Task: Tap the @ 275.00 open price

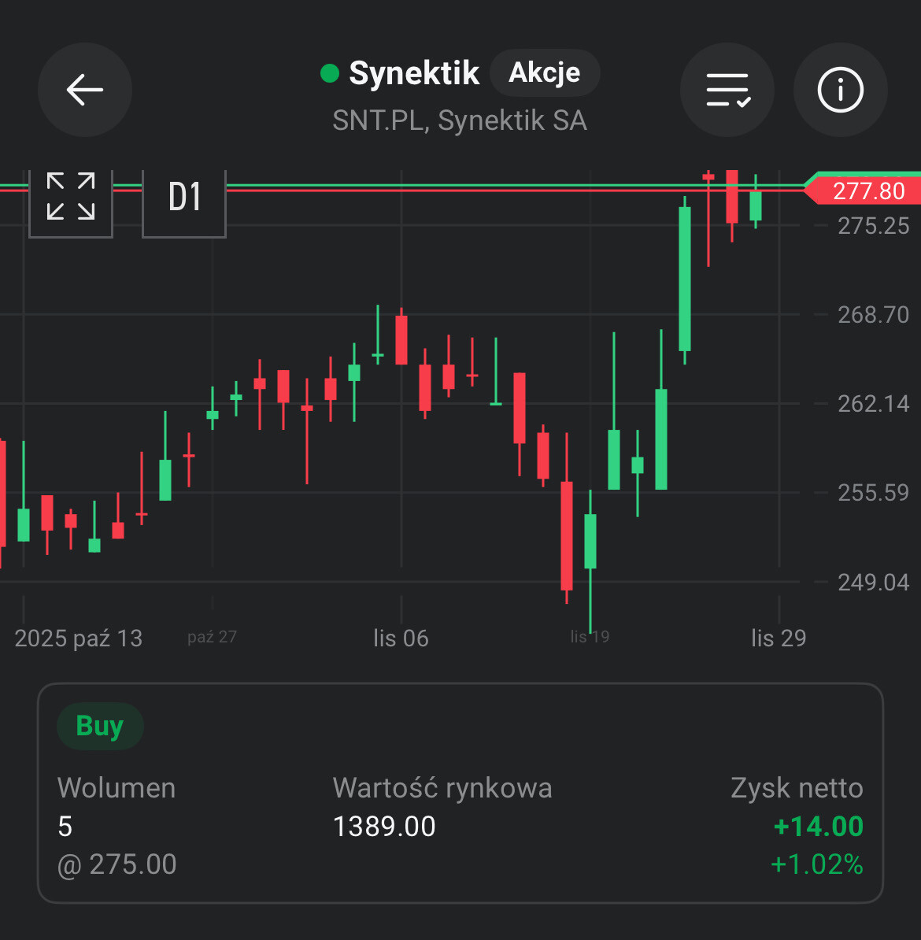Action: [x=117, y=864]
